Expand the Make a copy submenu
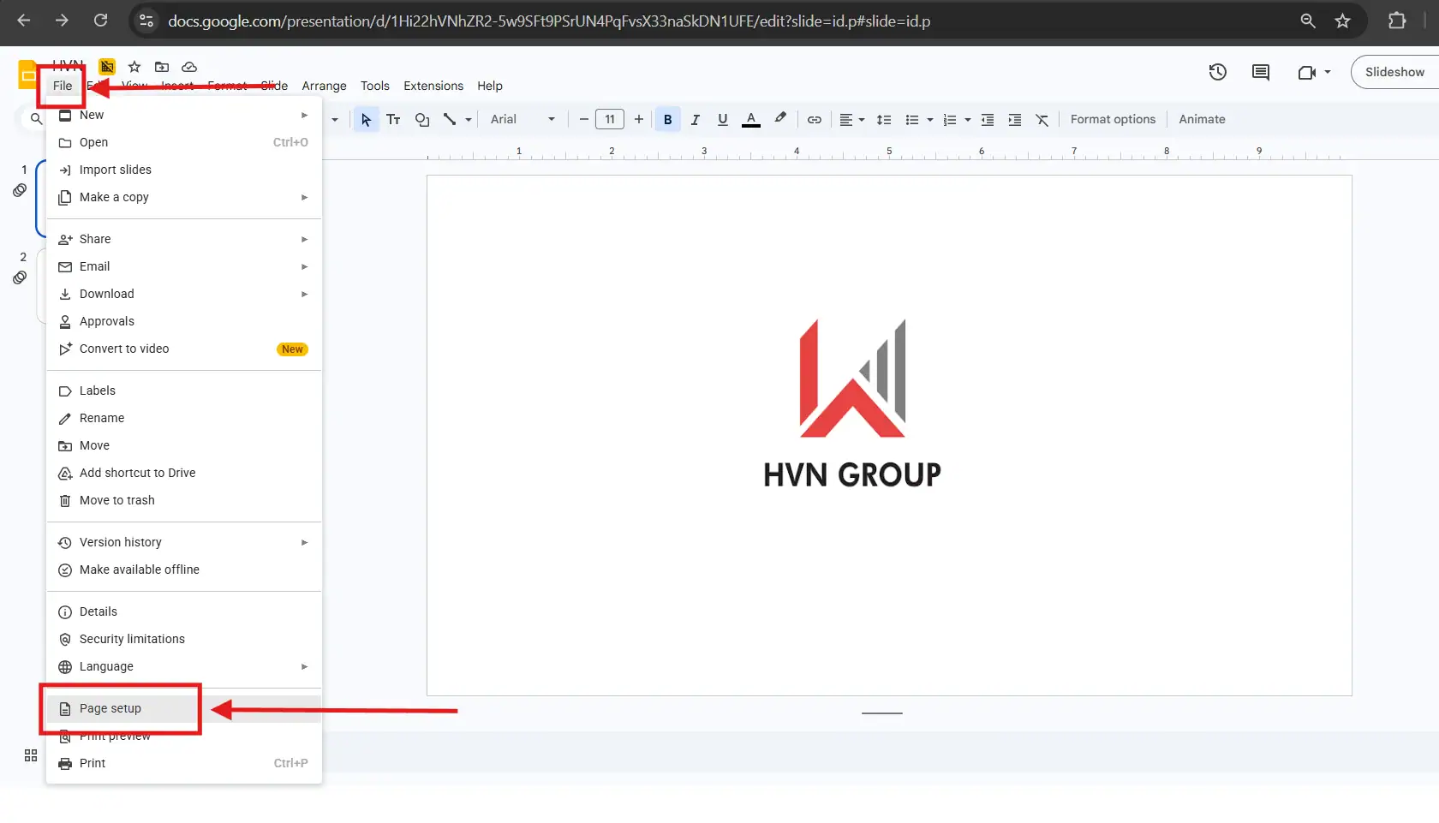Viewport: 1439px width, 823px height. pyautogui.click(x=184, y=197)
